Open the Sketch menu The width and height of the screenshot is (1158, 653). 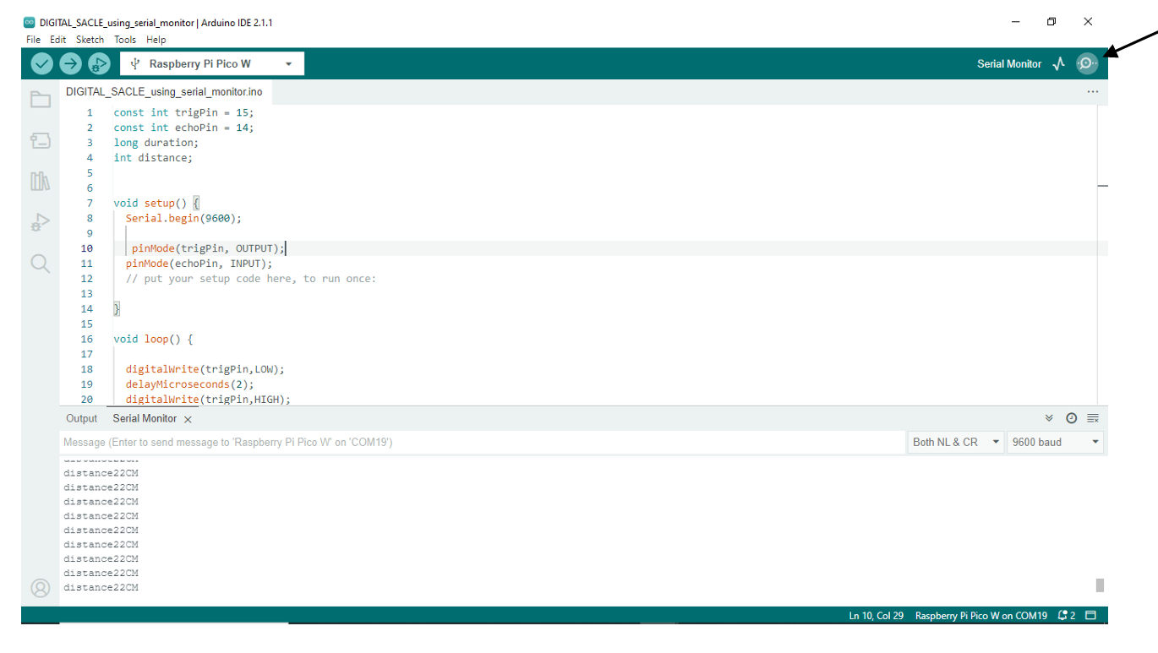(90, 40)
